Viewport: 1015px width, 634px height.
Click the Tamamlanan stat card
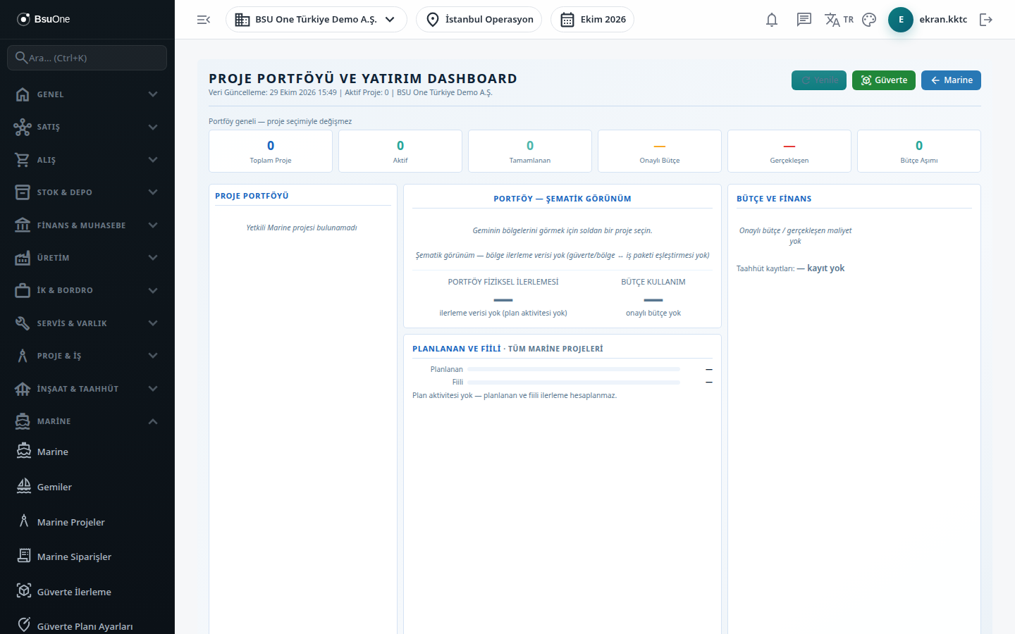pos(530,151)
